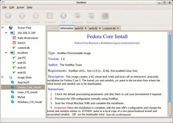Click the Linux_CD_Install image icon
Image resolution: width=173 pixels, height=123 pixels.
(x=12, y=92)
